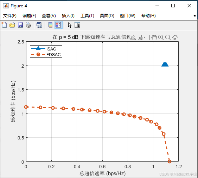Open the 编辑(E) menu
The image size is (198, 178).
pos(29,16)
